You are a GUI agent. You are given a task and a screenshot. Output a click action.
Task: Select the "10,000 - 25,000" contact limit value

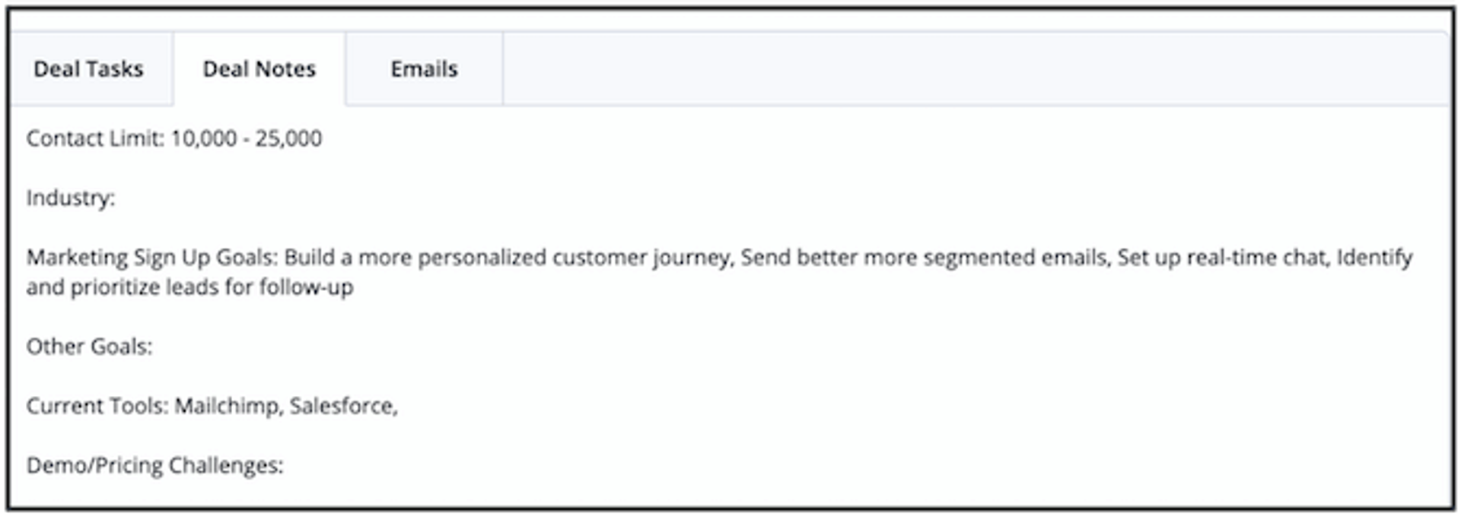coord(246,138)
